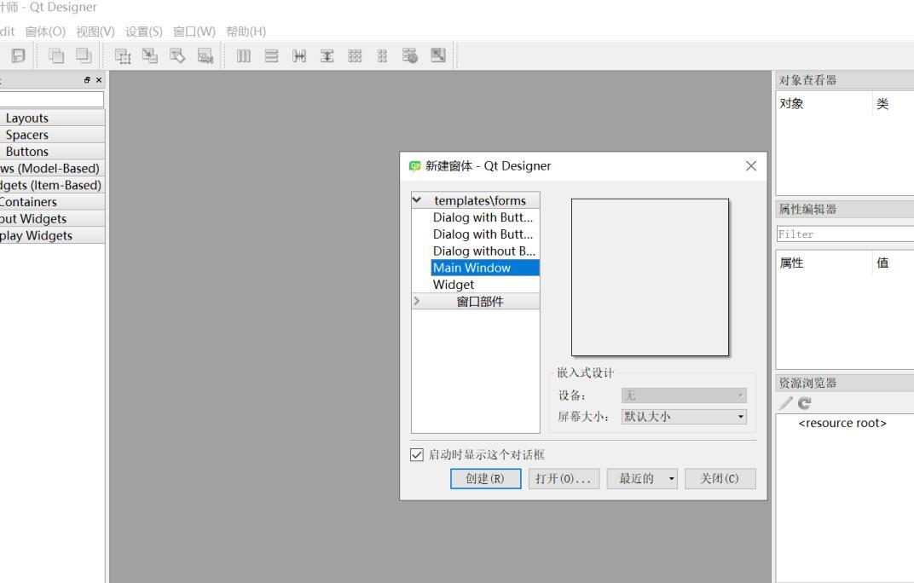Click the 打开(O)... button
The image size is (914, 583).
pos(564,479)
